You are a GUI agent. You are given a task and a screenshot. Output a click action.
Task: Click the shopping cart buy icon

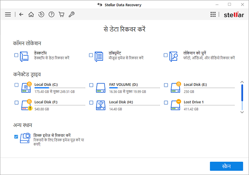coord(61,14)
